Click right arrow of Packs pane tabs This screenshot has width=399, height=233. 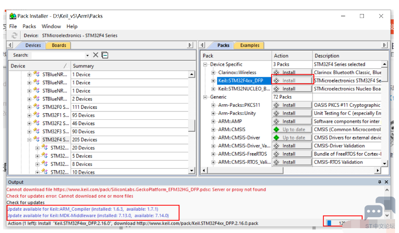(x=384, y=45)
